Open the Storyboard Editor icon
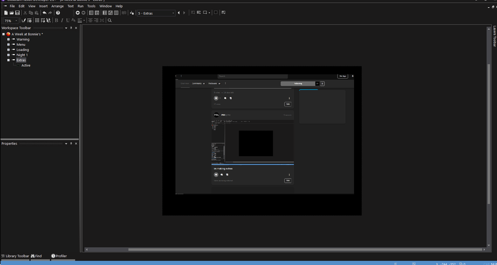This screenshot has width=497, height=265. pyautogui.click(x=91, y=13)
